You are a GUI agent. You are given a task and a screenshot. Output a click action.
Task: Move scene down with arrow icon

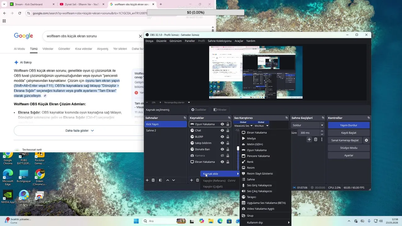[173, 180]
